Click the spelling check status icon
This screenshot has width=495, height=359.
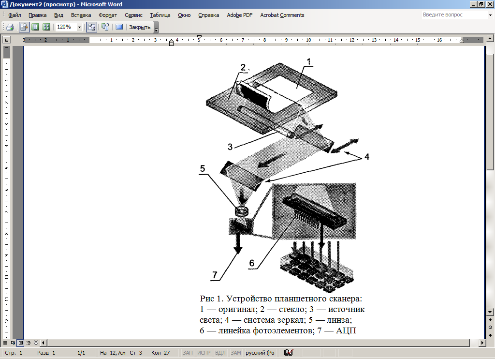(x=289, y=353)
